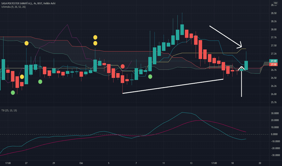The height and width of the screenshot is (166, 282).
Task: Click the 20.0000 TSI scale value
Action: click(x=275, y=120)
